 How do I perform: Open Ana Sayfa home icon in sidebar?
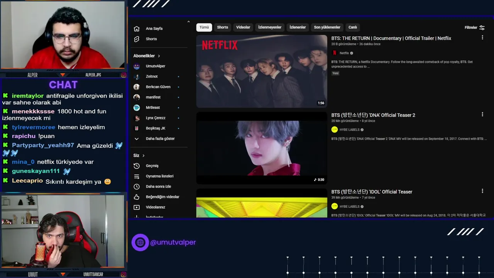[x=137, y=29]
